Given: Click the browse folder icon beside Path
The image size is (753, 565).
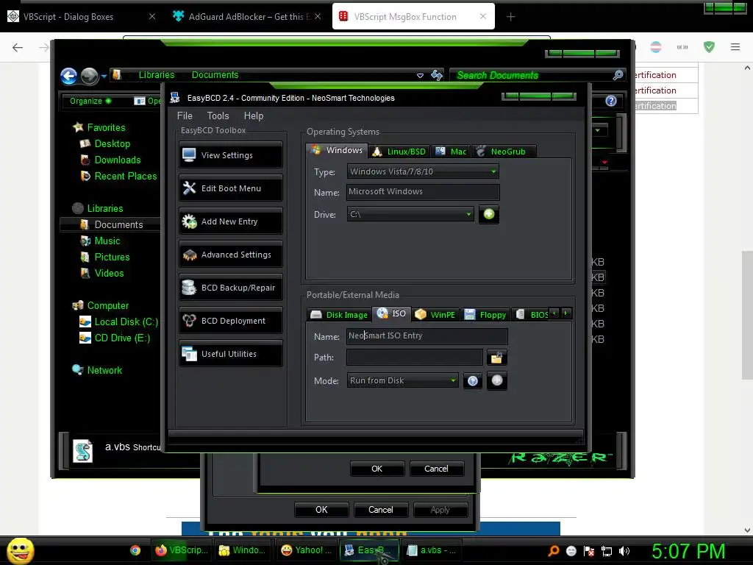Looking at the screenshot, I should tap(496, 358).
